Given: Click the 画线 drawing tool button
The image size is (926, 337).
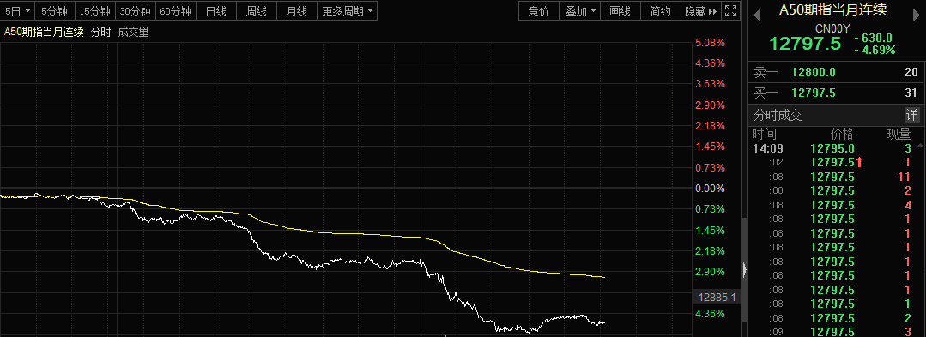Looking at the screenshot, I should (x=620, y=11).
